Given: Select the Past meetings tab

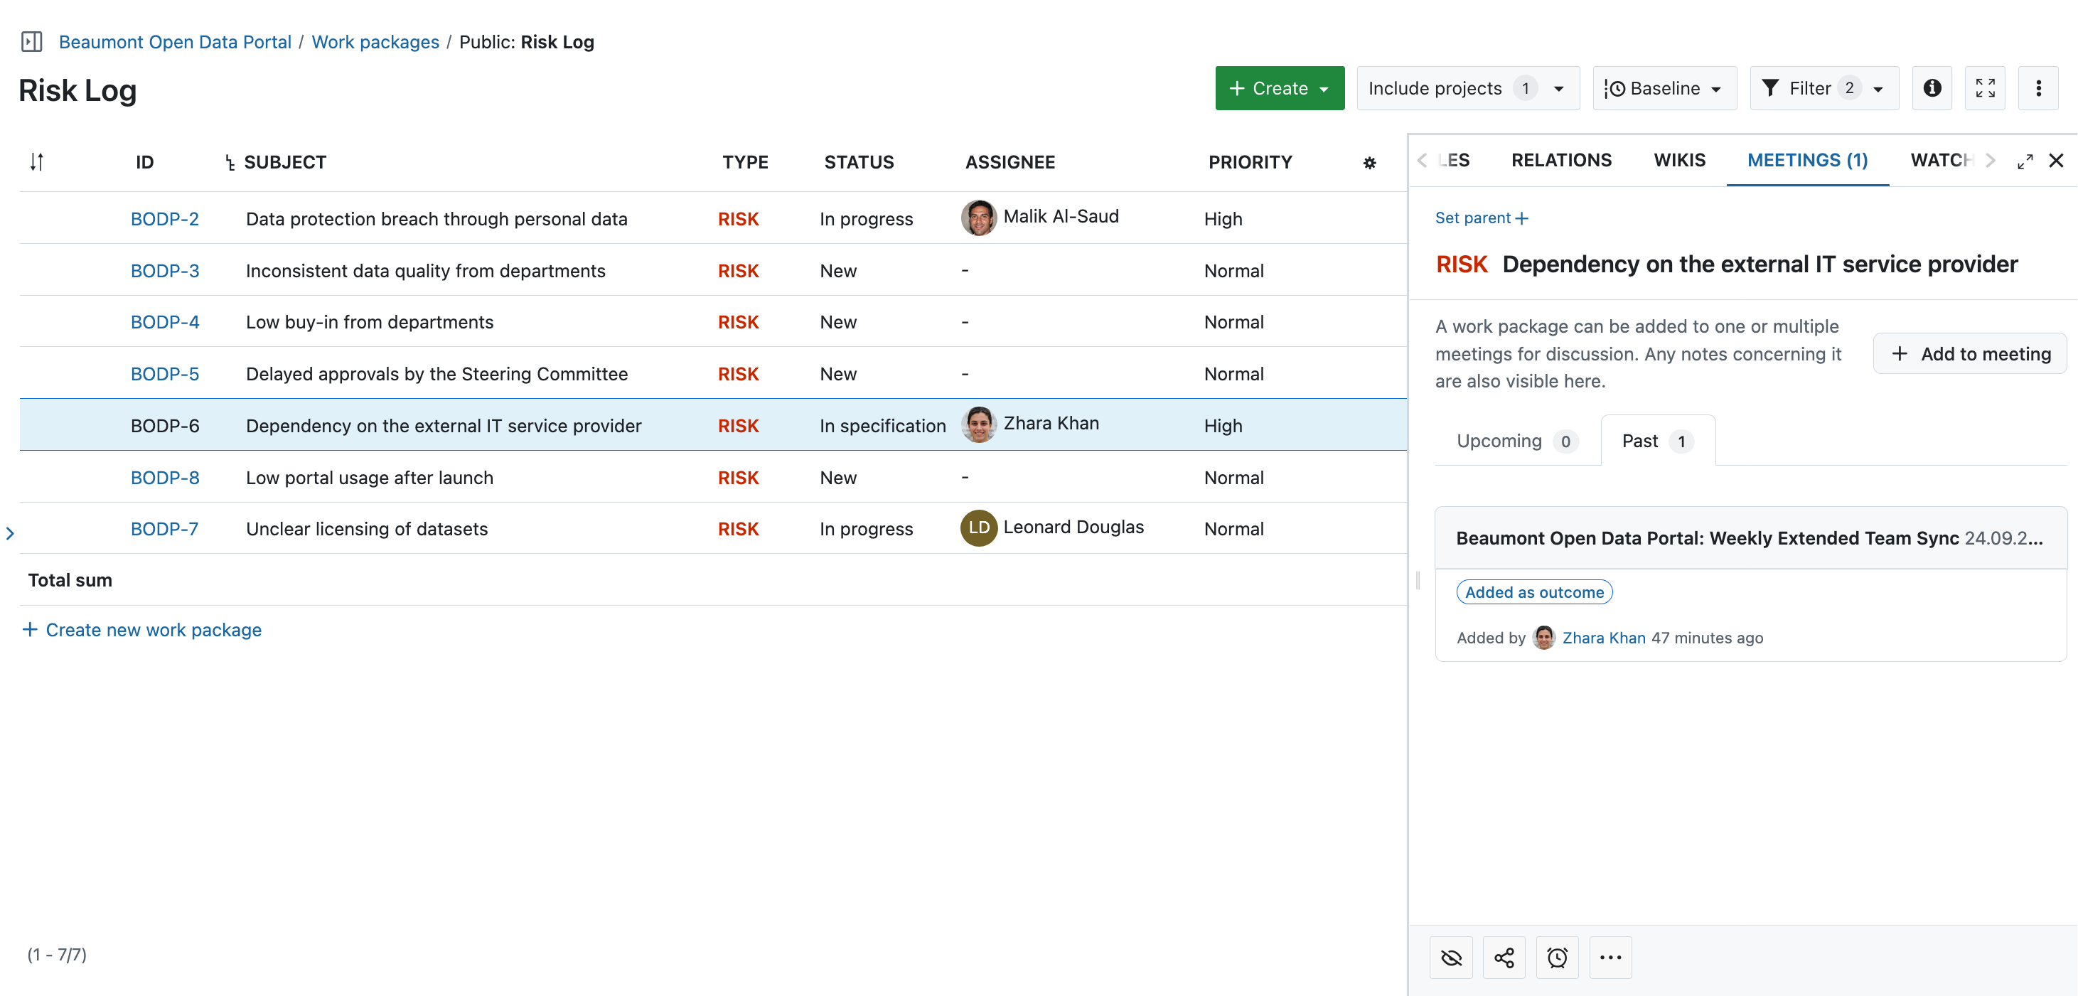Looking at the screenshot, I should pyautogui.click(x=1657, y=441).
